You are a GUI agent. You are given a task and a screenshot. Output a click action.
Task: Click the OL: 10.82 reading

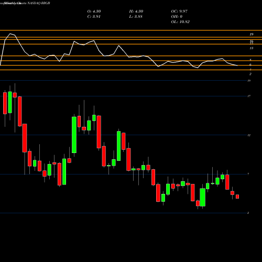tap(180, 22)
